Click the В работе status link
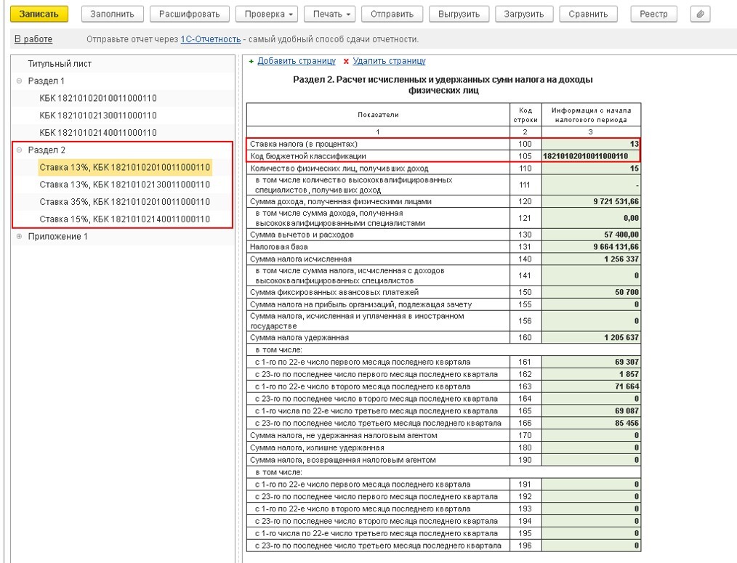 click(x=33, y=39)
